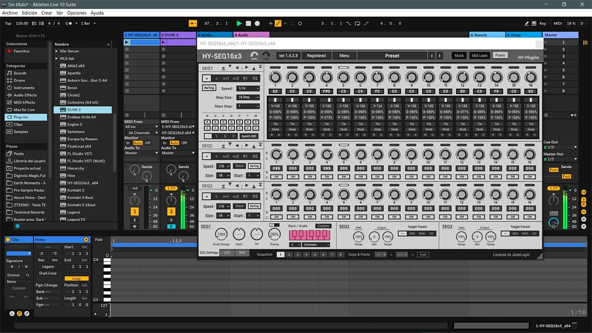Switch to the LFO tab in plugin
The height and width of the screenshot is (333, 592).
coord(227,253)
